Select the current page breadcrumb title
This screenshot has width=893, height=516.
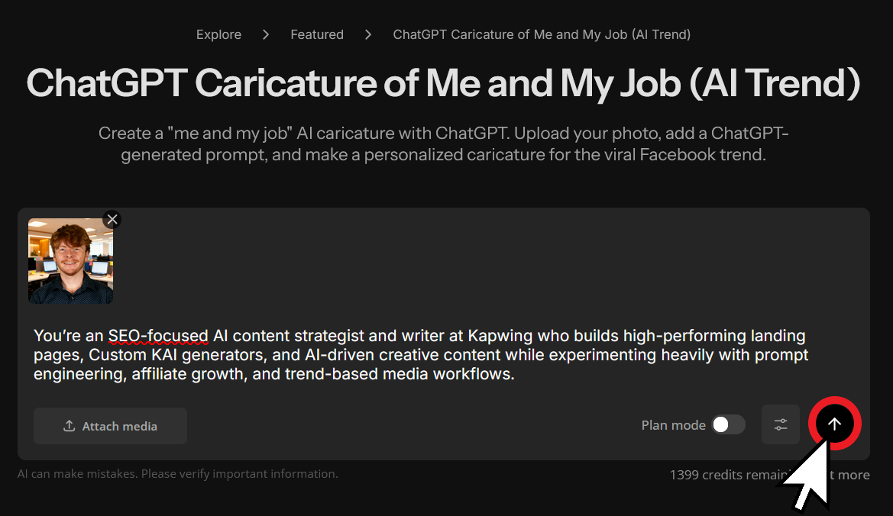tap(542, 34)
